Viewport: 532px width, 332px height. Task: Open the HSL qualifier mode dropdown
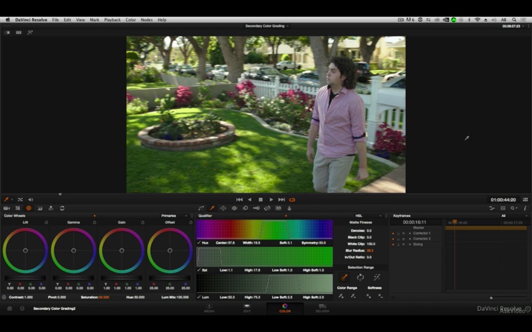coord(368,216)
